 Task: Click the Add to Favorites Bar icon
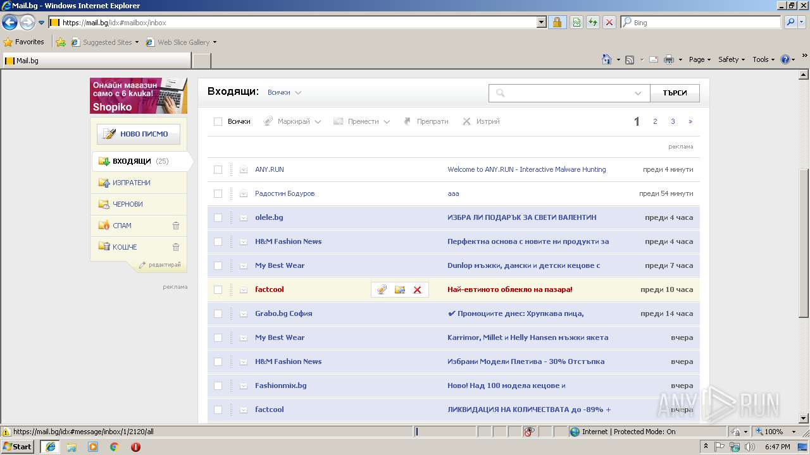(x=61, y=42)
